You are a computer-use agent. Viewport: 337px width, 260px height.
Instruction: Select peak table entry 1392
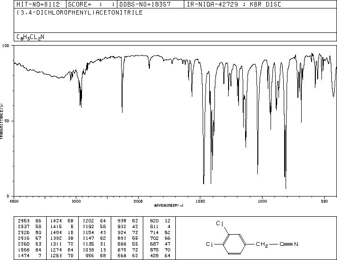coord(62,238)
